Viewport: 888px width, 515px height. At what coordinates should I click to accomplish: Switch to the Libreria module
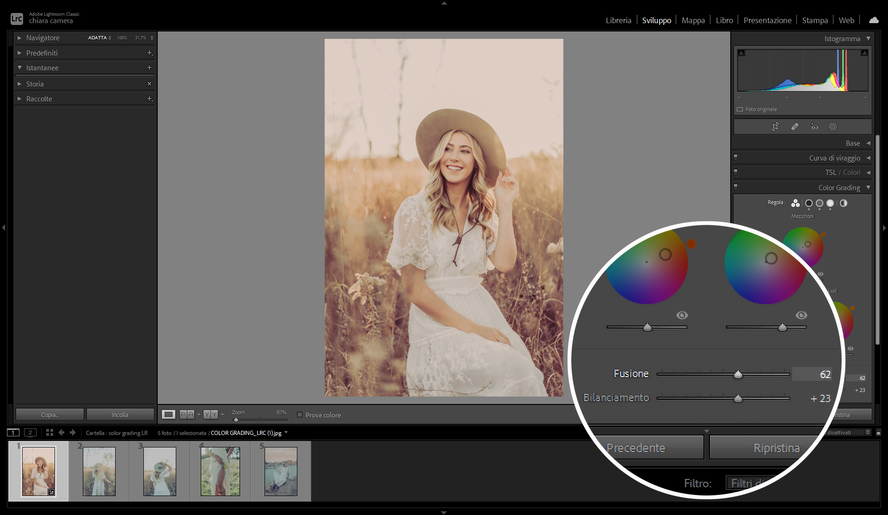pyautogui.click(x=618, y=20)
